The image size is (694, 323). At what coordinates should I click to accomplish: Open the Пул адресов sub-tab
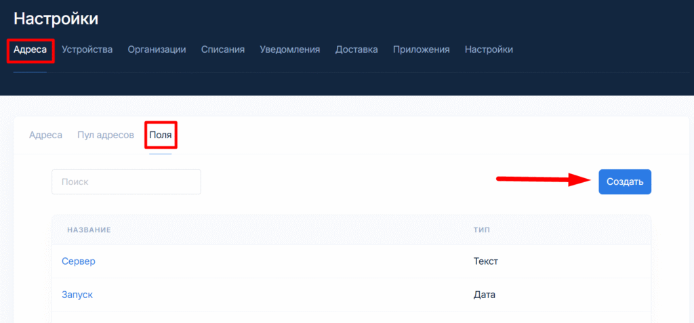tap(106, 135)
